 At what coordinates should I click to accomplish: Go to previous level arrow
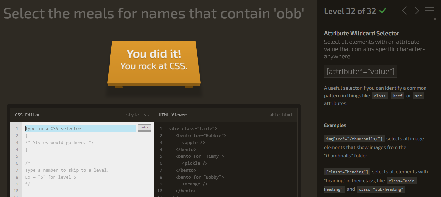pos(405,11)
